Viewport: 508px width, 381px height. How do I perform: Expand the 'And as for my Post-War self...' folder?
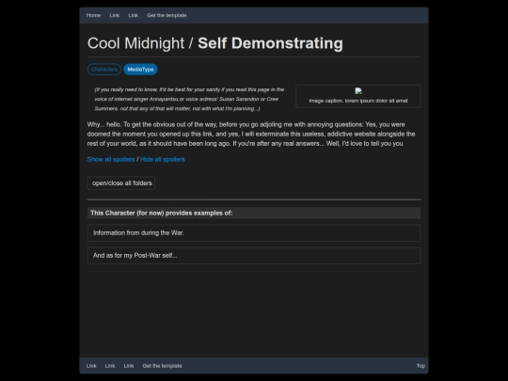[254, 256]
